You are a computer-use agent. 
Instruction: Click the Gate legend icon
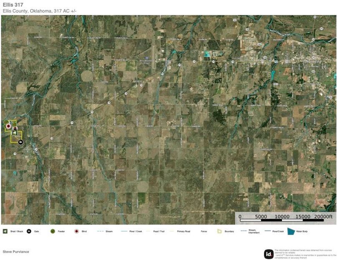(x=29, y=231)
